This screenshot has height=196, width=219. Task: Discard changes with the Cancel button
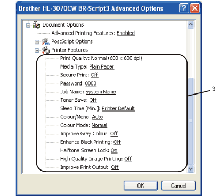click(179, 185)
